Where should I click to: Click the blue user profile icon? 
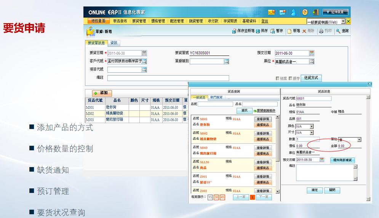[294, 12]
